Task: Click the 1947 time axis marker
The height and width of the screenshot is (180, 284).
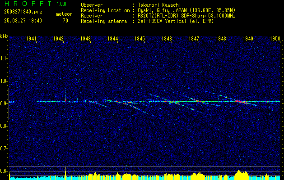Action: (x=194, y=38)
